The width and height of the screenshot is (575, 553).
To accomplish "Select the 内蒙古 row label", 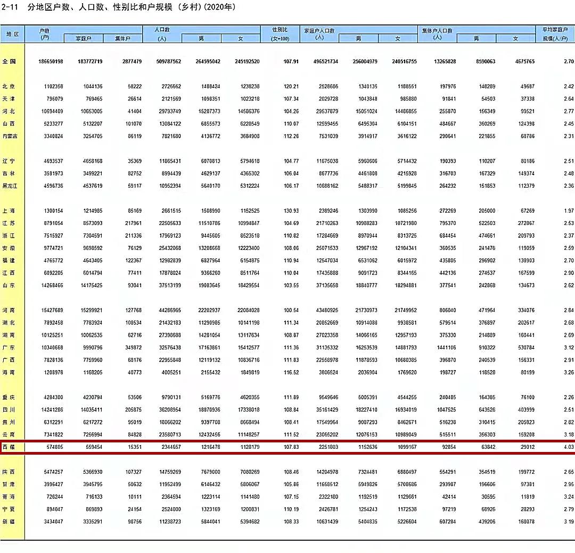I will point(10,136).
